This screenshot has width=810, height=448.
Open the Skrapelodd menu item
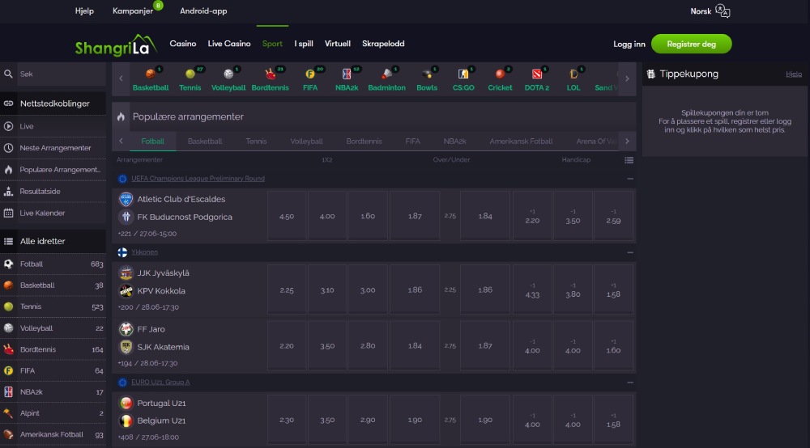[x=383, y=44]
